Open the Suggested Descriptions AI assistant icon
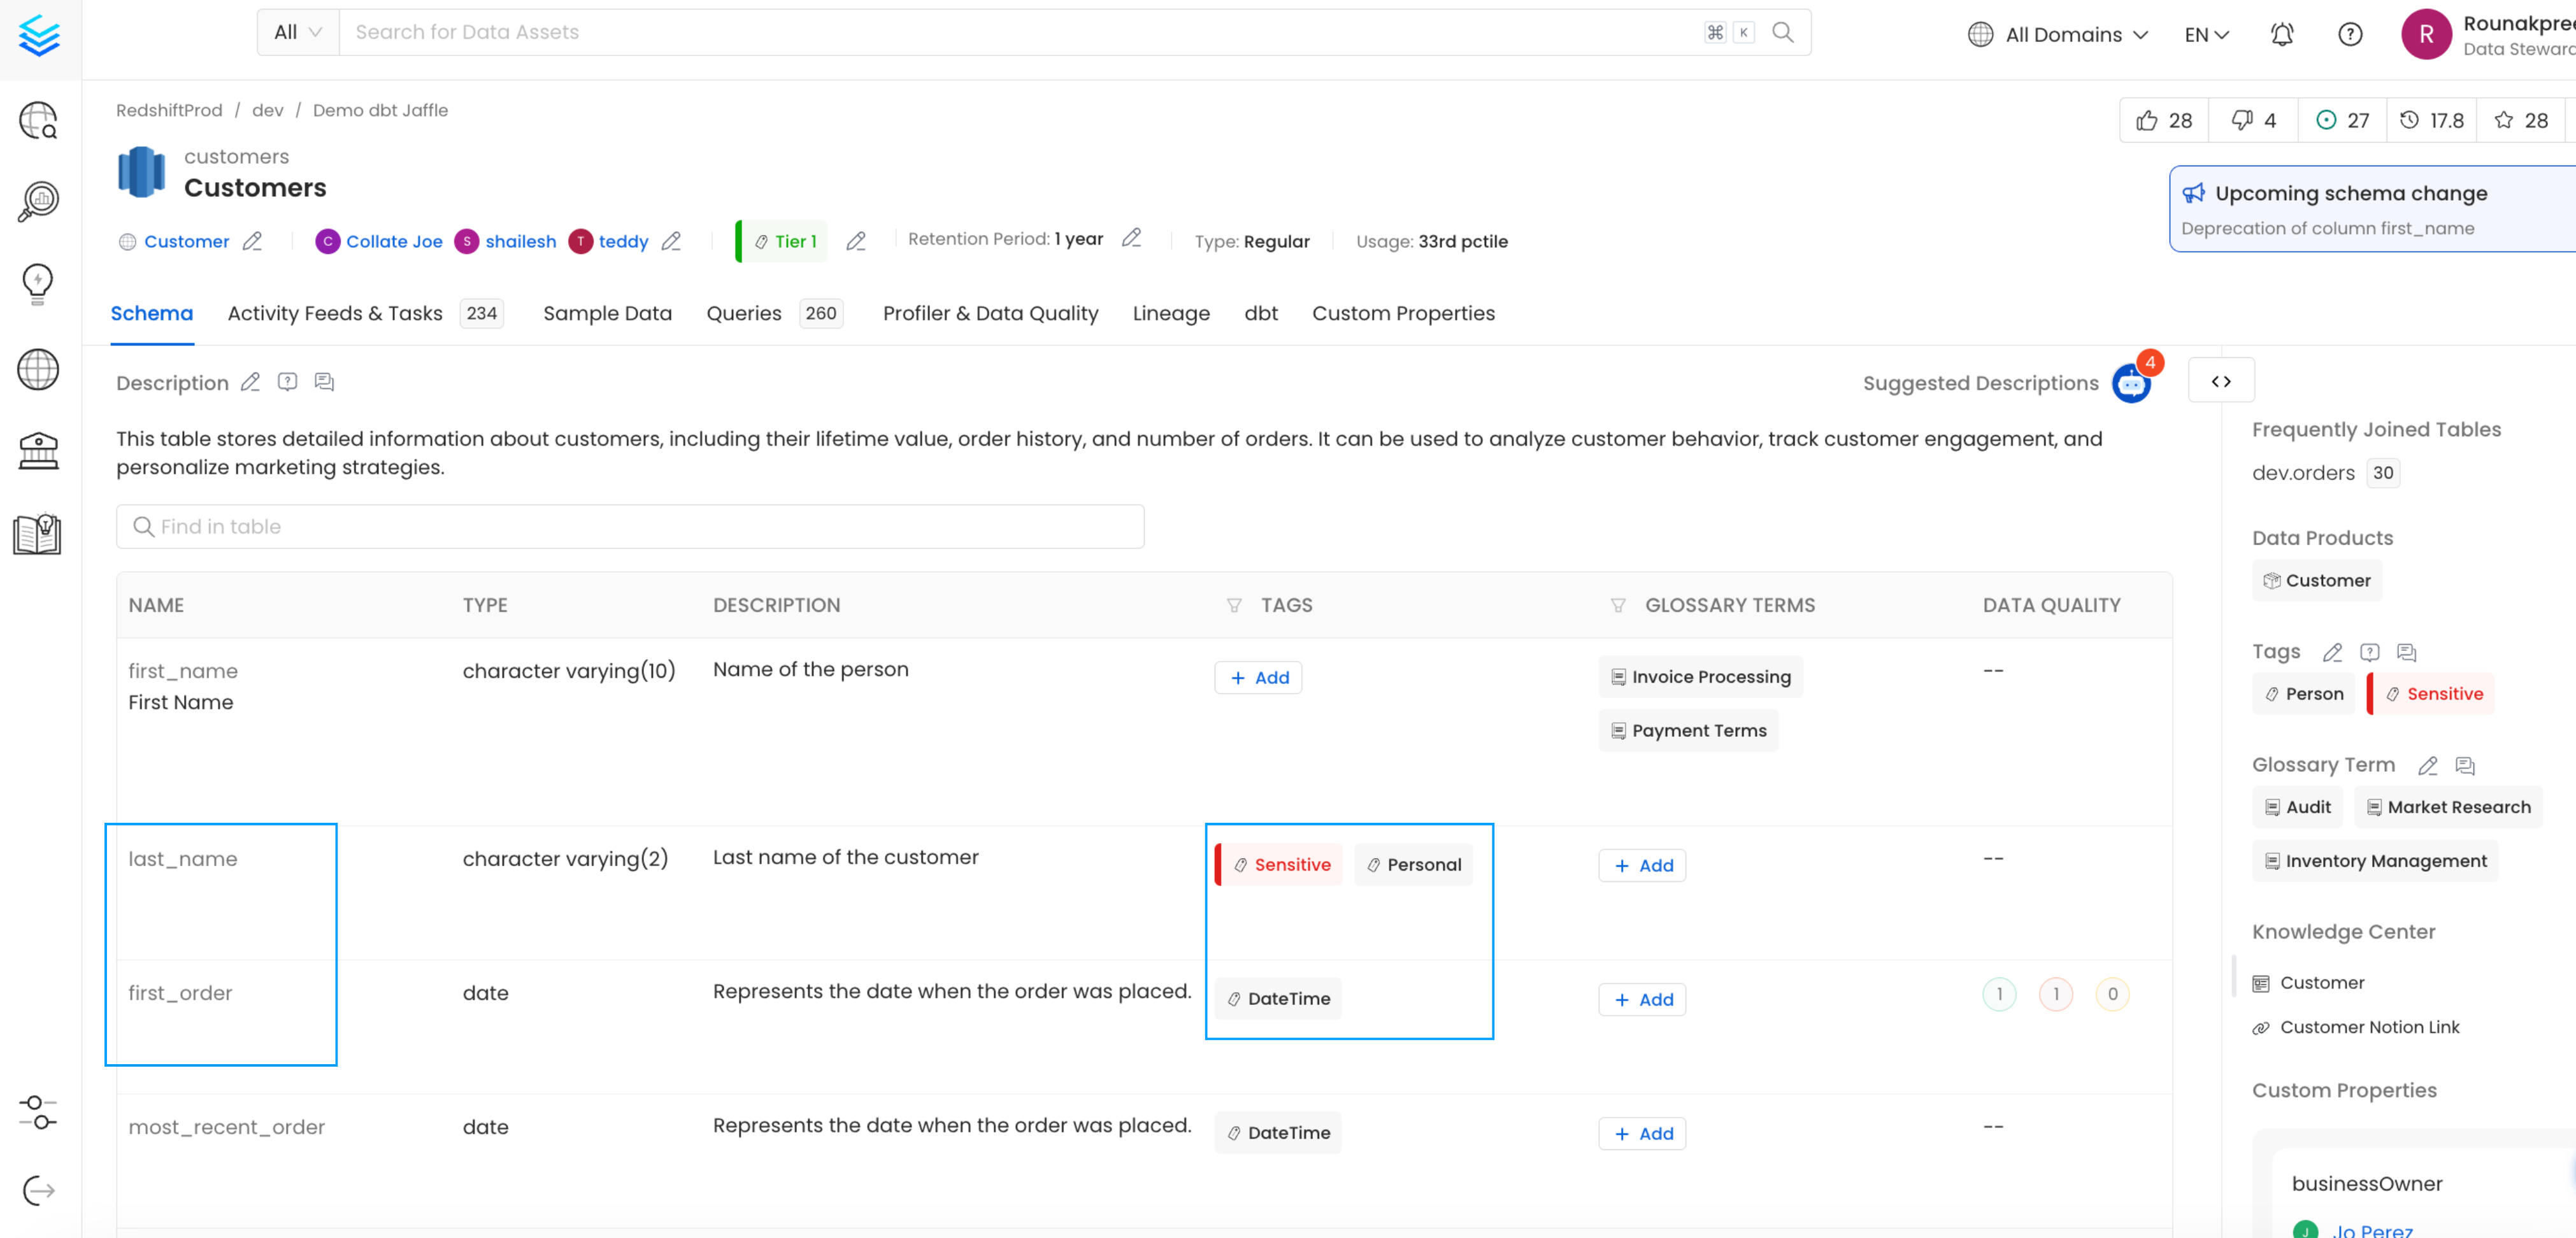The height and width of the screenshot is (1238, 2576). [x=2133, y=382]
